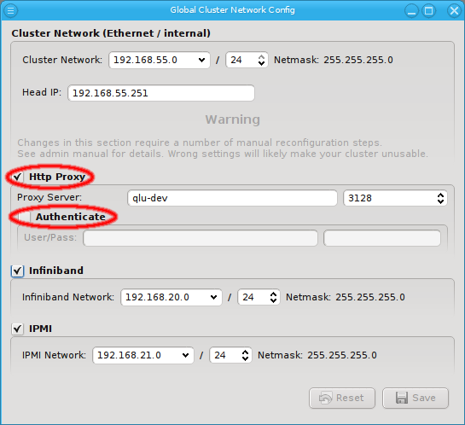
Task: Click the Reset undo arrow icon
Action: (325, 398)
